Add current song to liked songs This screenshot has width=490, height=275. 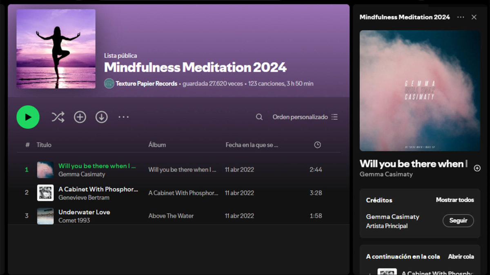coord(477,168)
